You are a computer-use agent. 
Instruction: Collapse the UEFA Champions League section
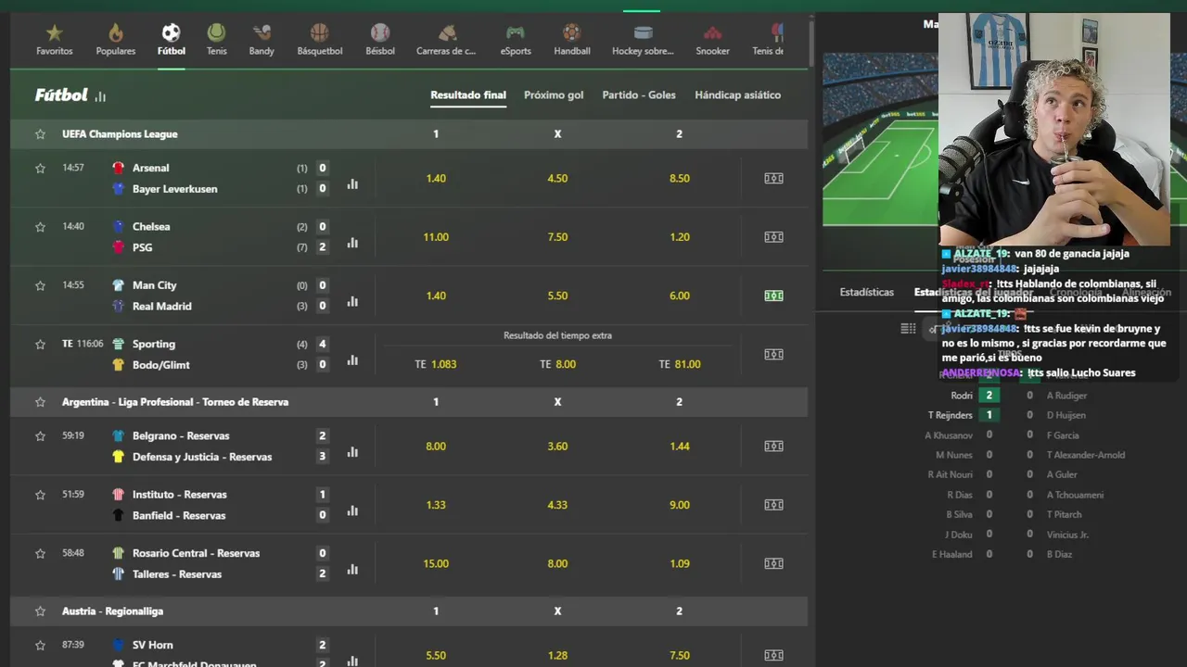point(409,134)
